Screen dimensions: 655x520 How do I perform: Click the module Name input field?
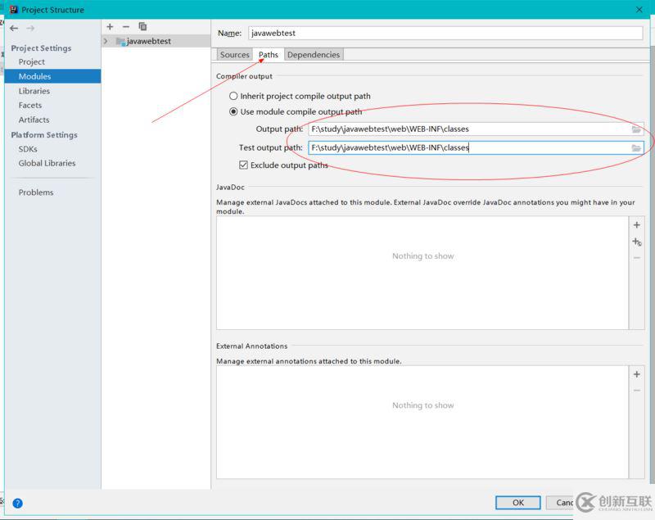point(445,33)
